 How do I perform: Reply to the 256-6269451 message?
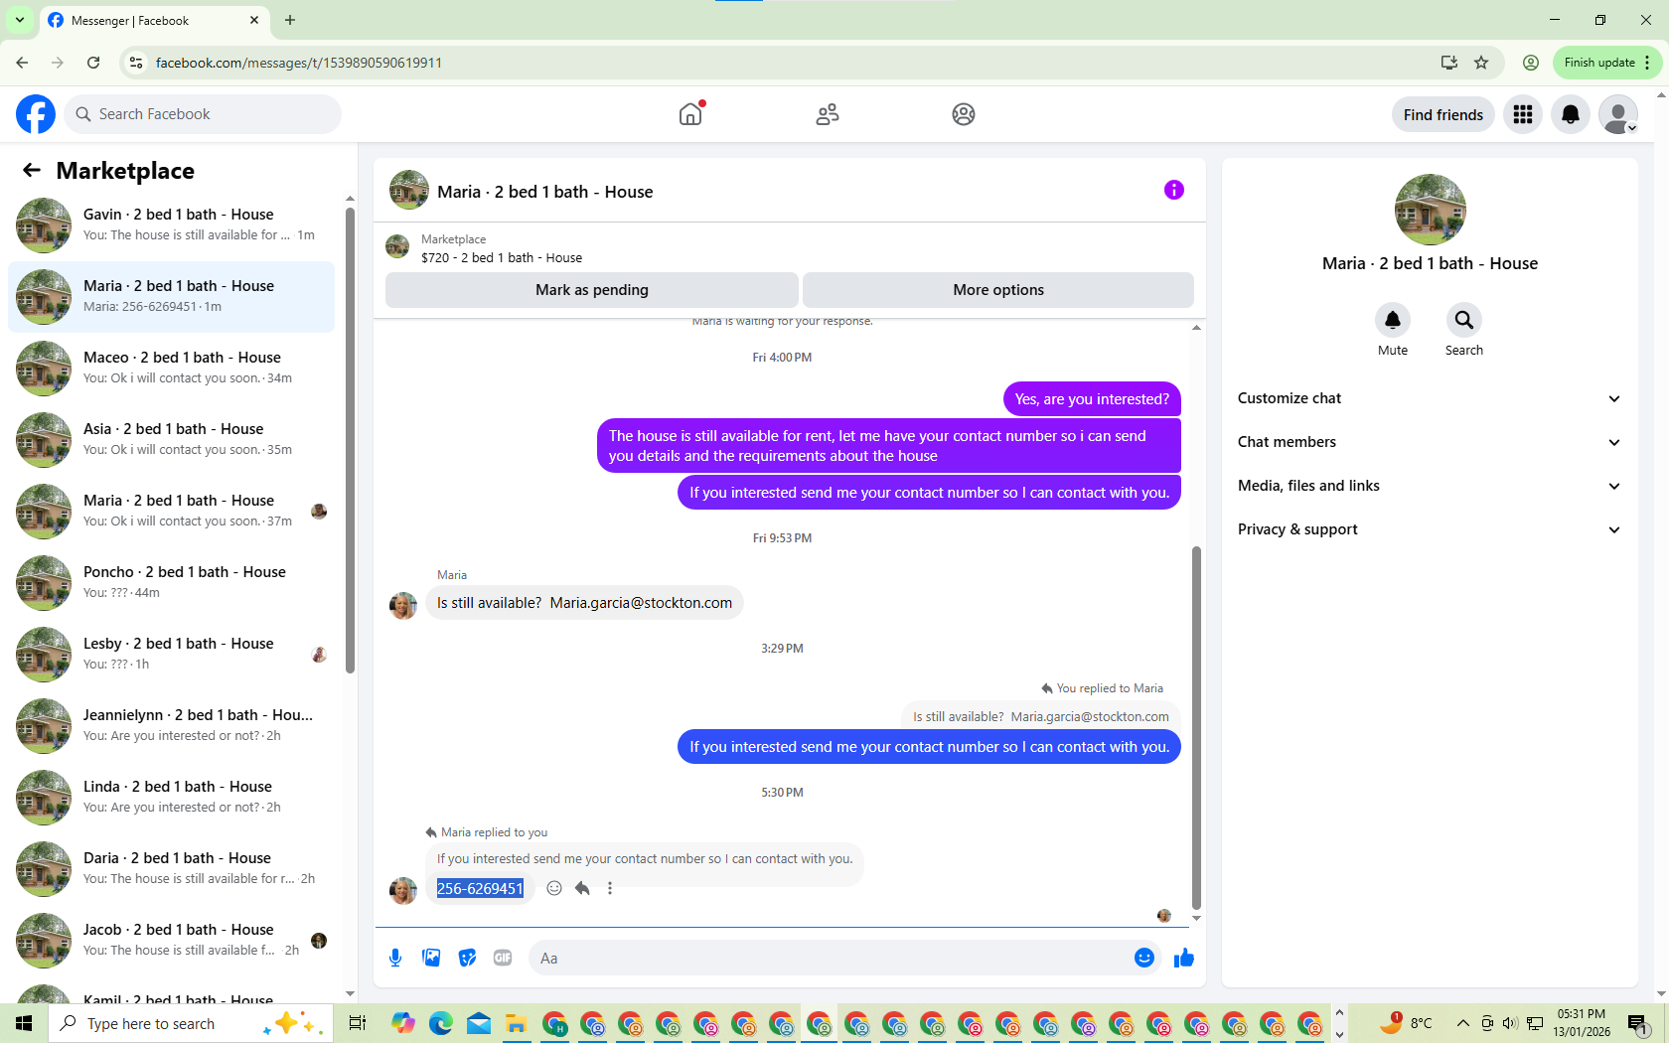click(582, 888)
